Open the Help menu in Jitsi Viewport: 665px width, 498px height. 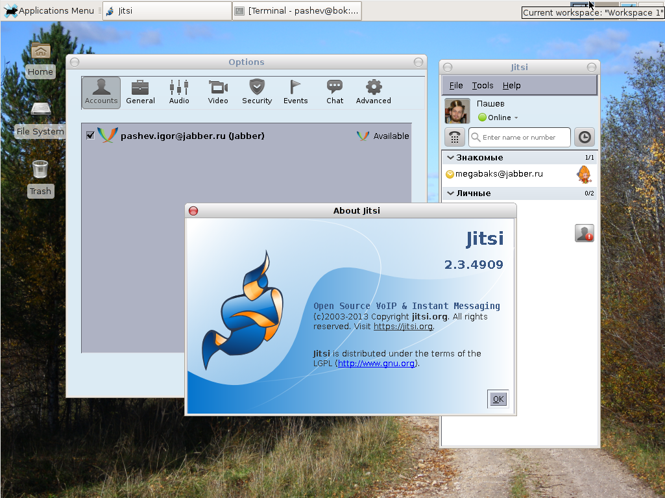pos(511,85)
